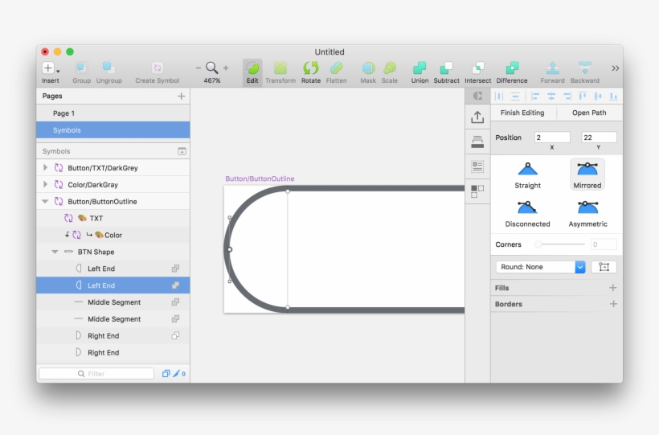Select the Color override layer
The height and width of the screenshot is (435, 659).
click(113, 235)
